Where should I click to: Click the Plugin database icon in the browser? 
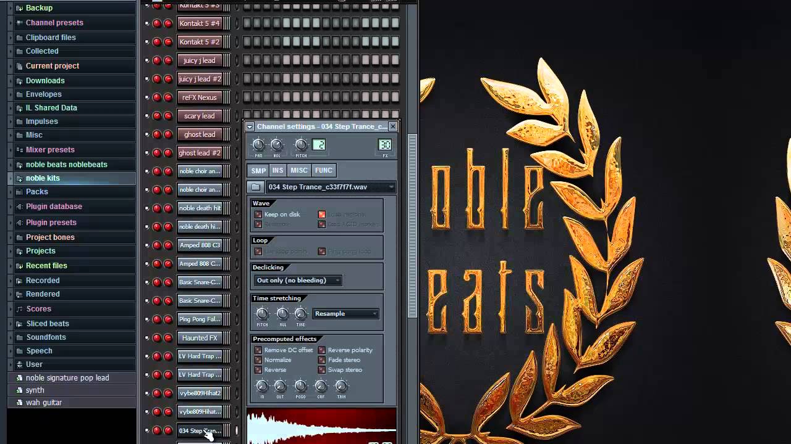point(19,206)
